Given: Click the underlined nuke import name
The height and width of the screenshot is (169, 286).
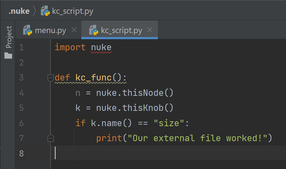Looking at the screenshot, I should click(x=101, y=47).
